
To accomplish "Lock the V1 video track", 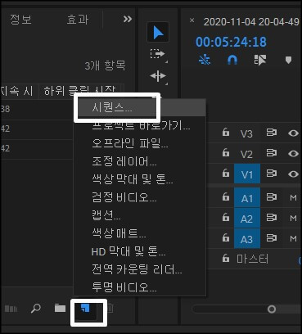I will [x=226, y=173].
